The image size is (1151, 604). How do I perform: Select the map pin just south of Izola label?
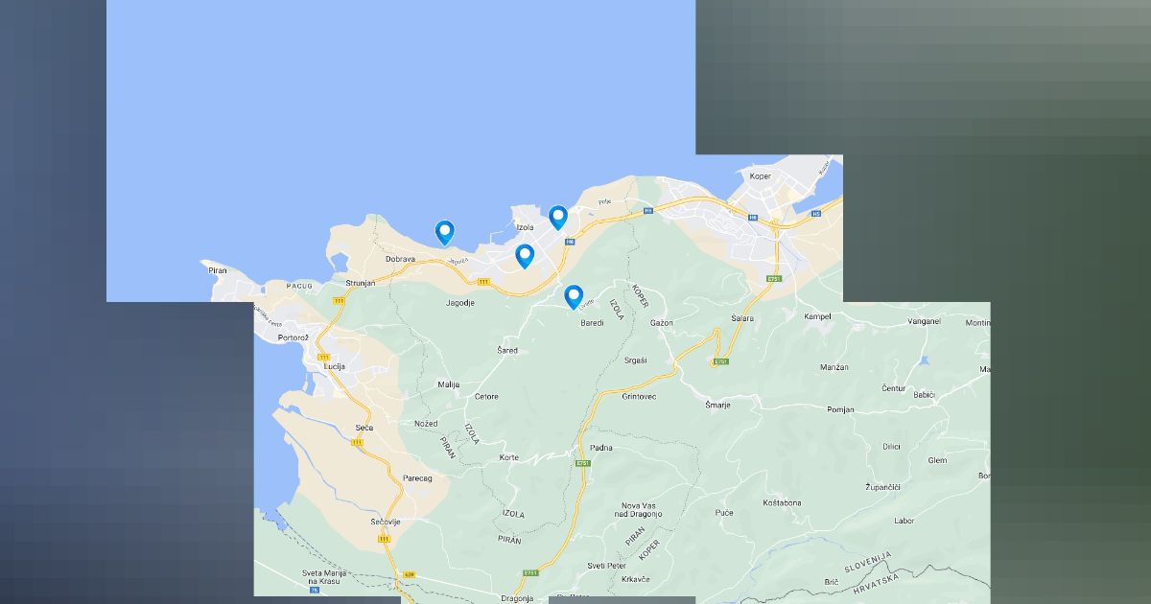coord(525,256)
